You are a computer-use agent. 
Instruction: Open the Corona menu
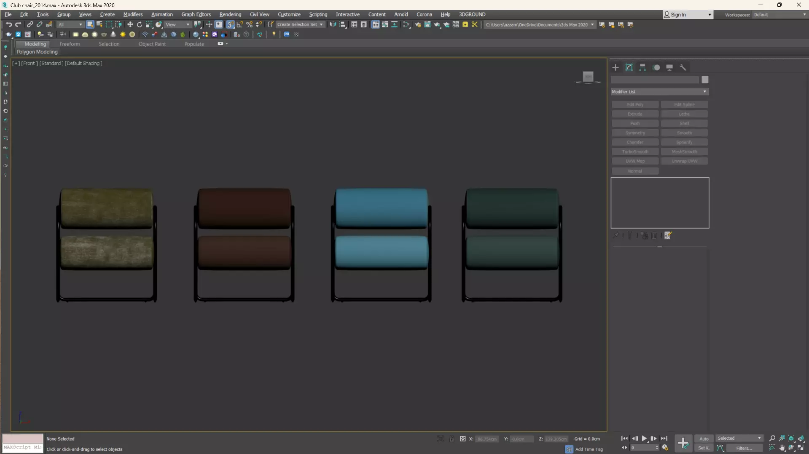click(424, 14)
